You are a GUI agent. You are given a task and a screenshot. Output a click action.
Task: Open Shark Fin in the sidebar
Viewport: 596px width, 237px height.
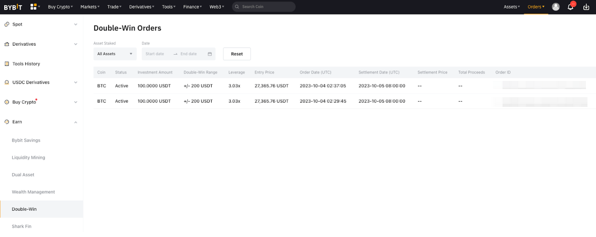tap(22, 226)
